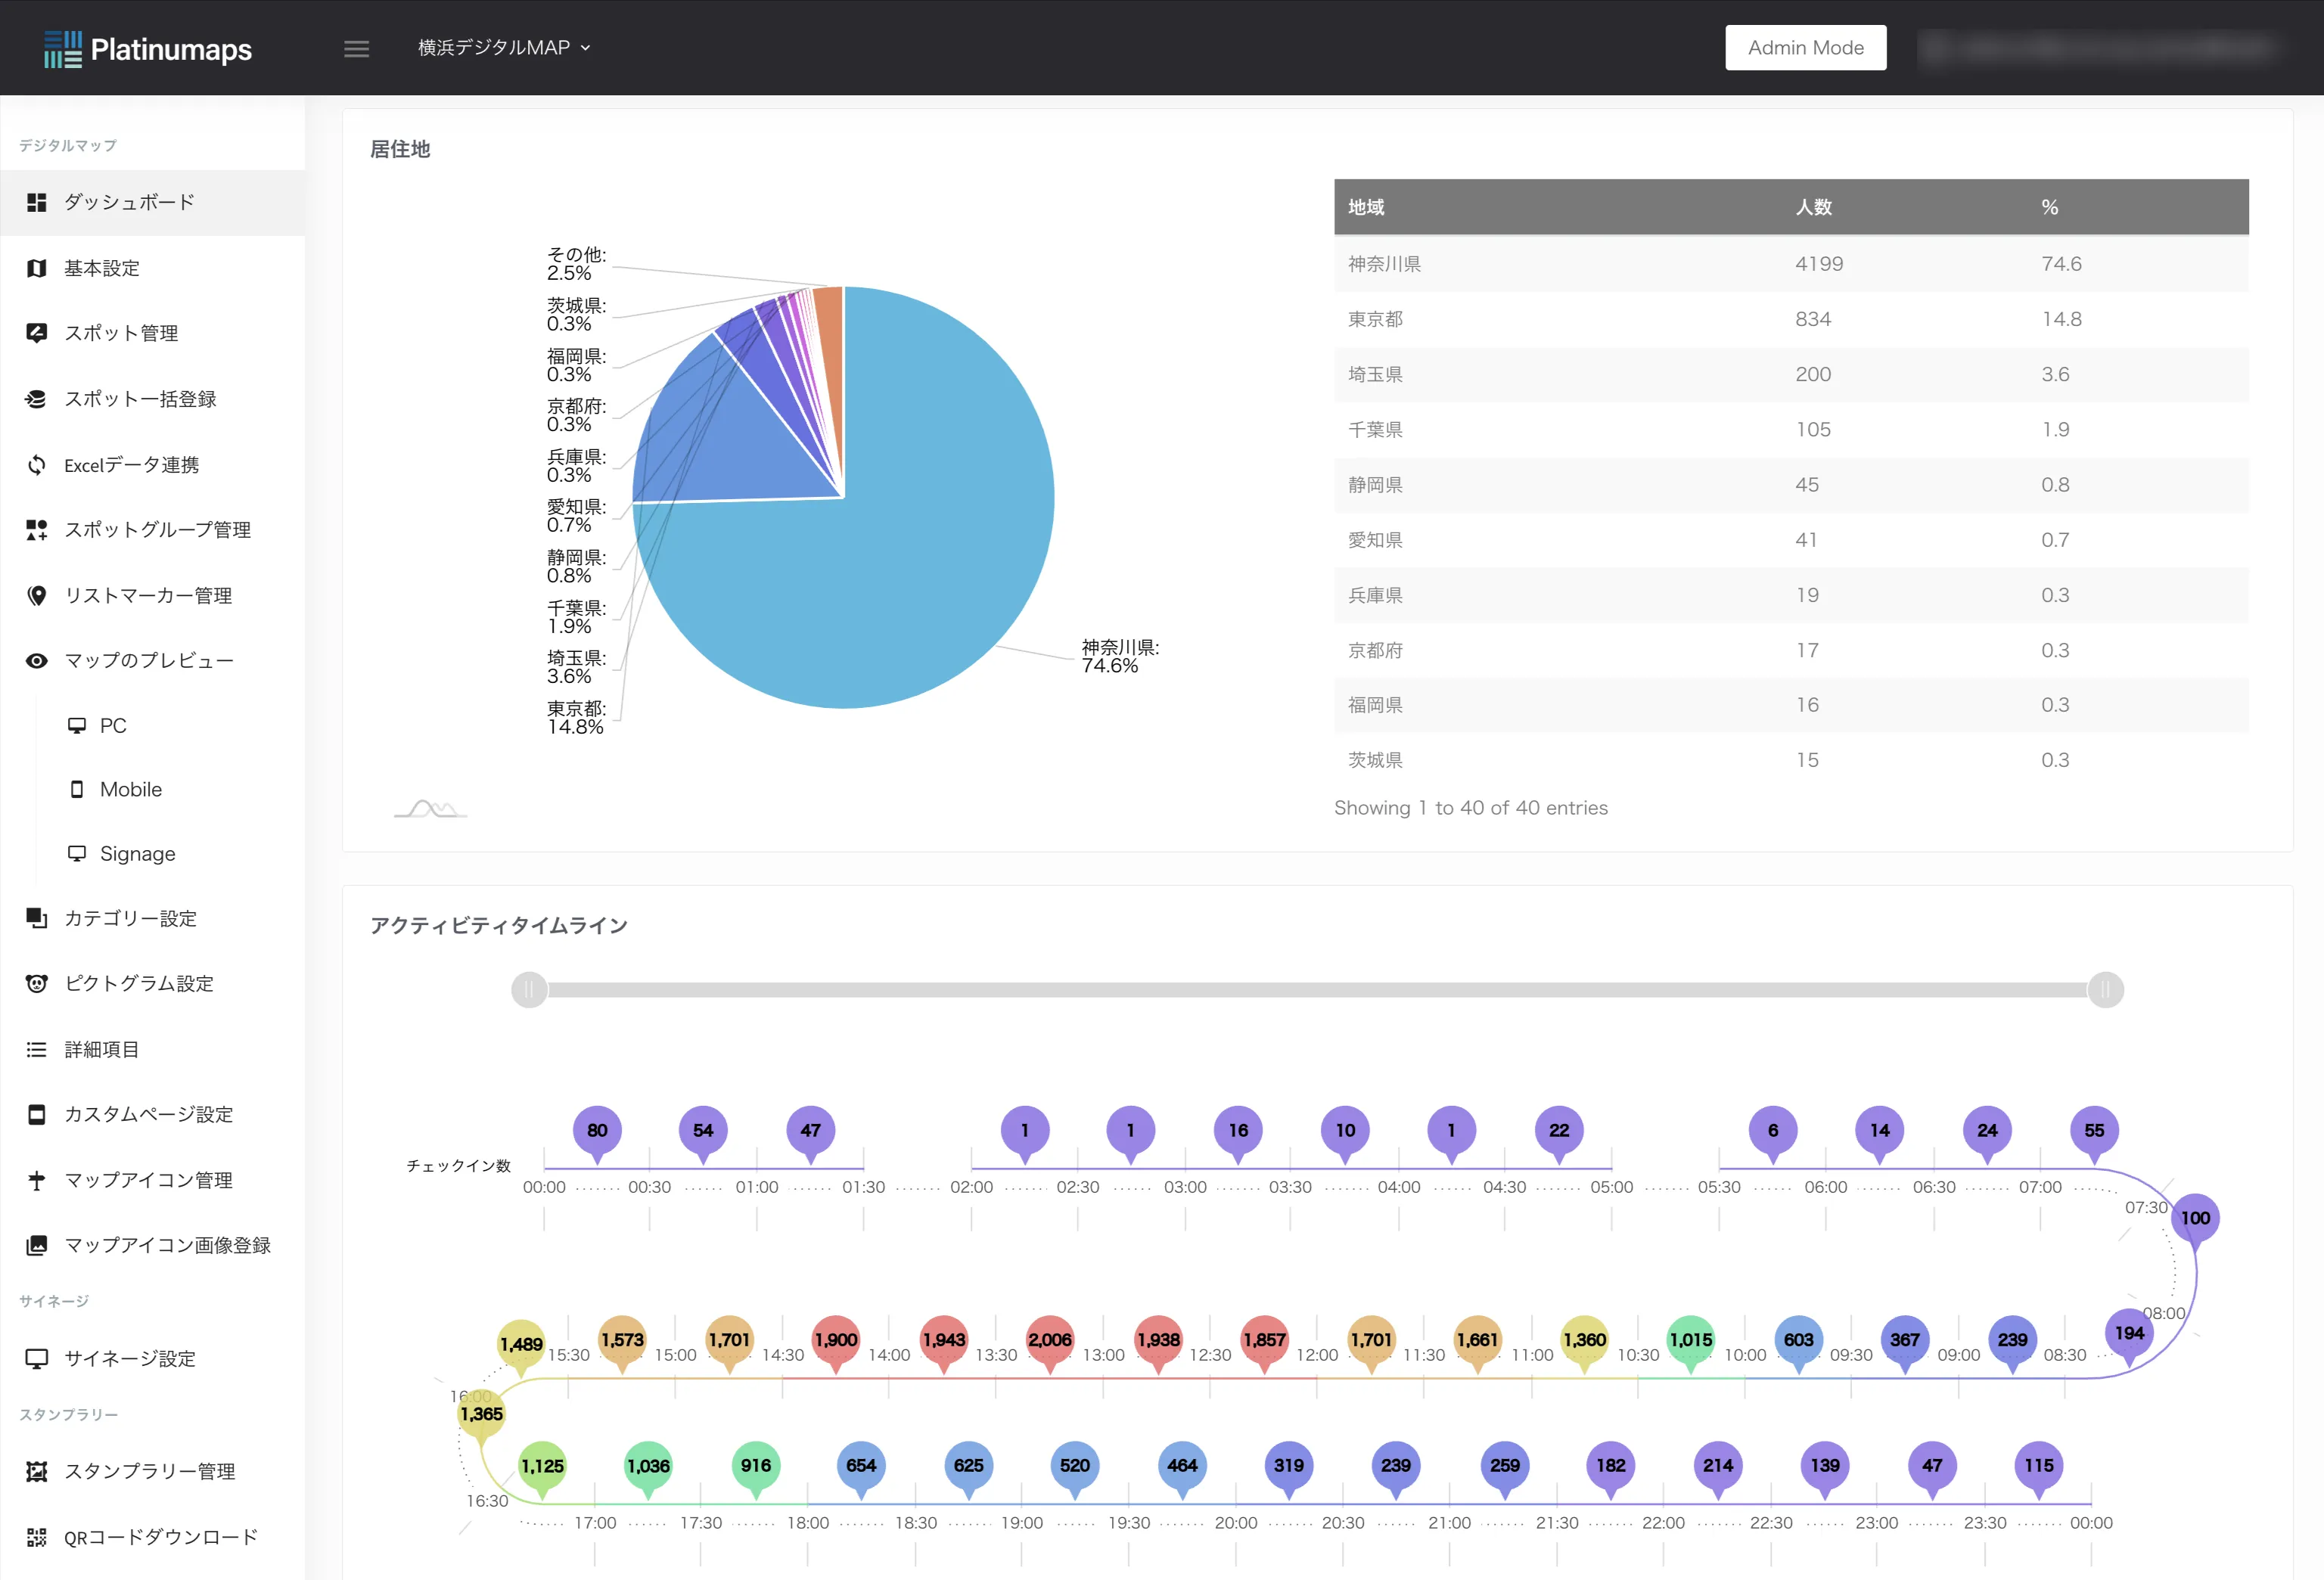Screen dimensions: 2324x1580
Task: Click the スポット管理 sidebar icon
Action: point(37,333)
